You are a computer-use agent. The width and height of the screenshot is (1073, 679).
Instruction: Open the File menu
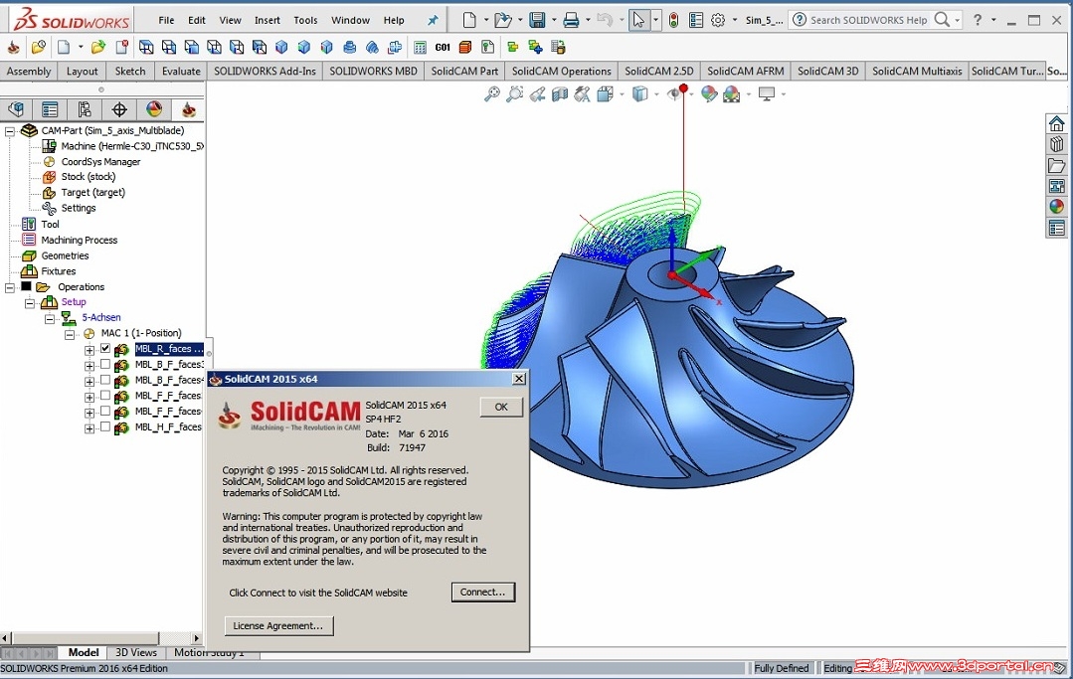click(x=166, y=21)
